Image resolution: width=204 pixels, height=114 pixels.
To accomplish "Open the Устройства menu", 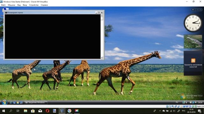I will point(34,5).
